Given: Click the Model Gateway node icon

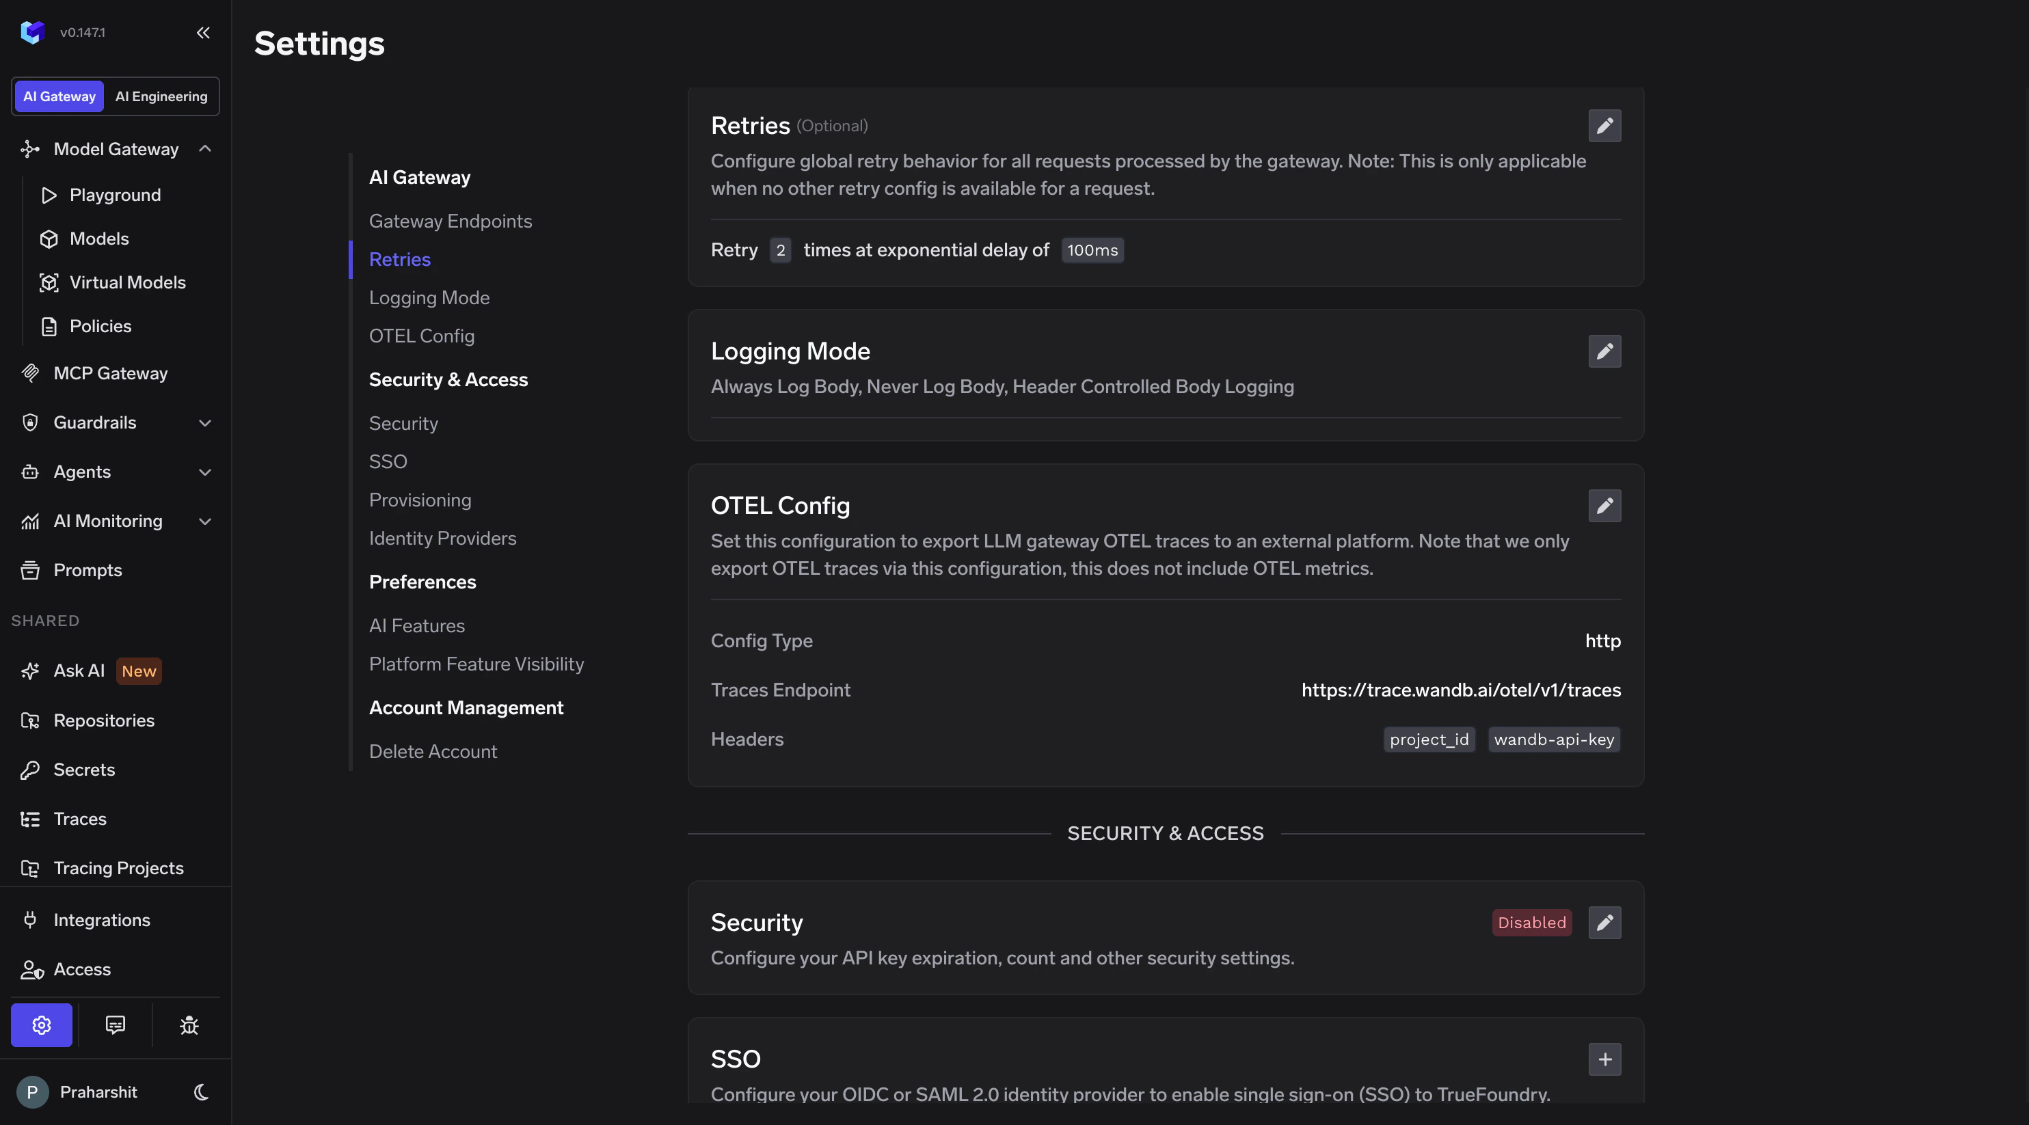Looking at the screenshot, I should [30, 149].
